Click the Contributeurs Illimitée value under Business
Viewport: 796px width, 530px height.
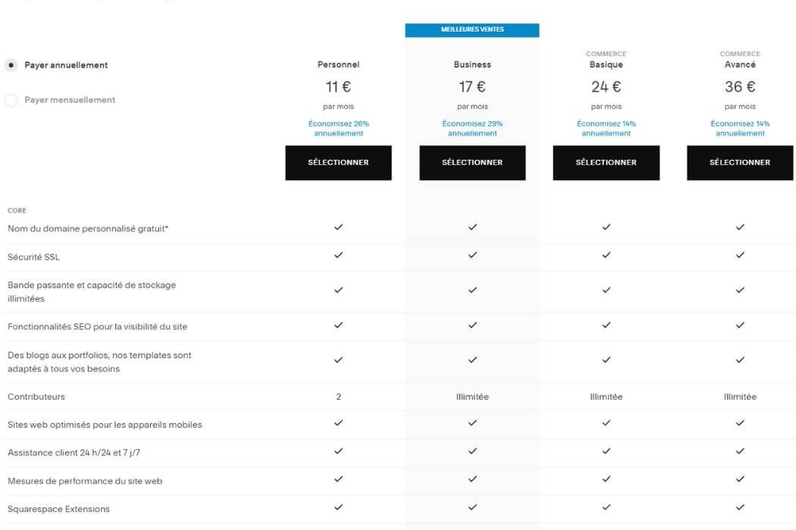click(472, 396)
